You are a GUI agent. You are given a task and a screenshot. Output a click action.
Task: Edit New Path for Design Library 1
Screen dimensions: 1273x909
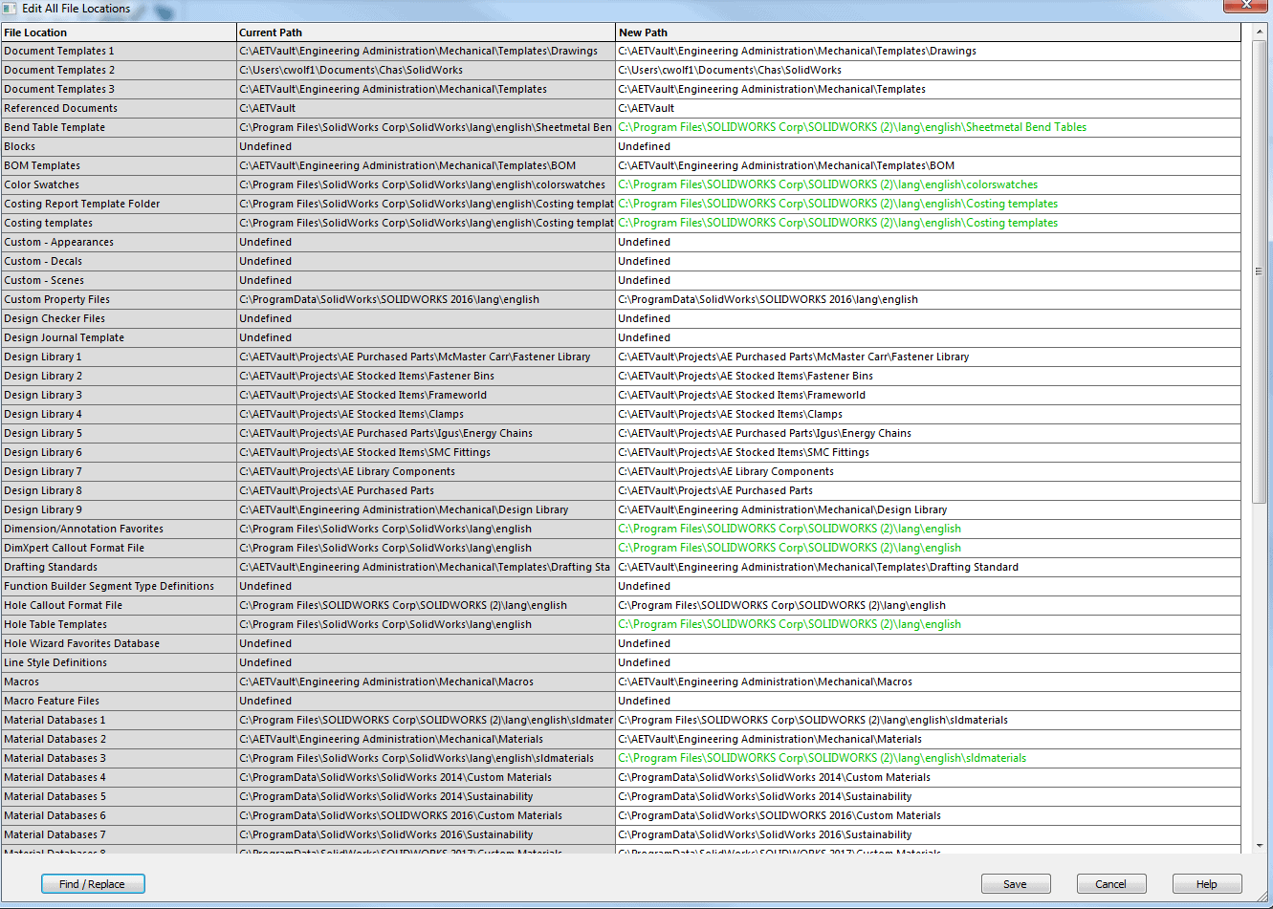(928, 357)
